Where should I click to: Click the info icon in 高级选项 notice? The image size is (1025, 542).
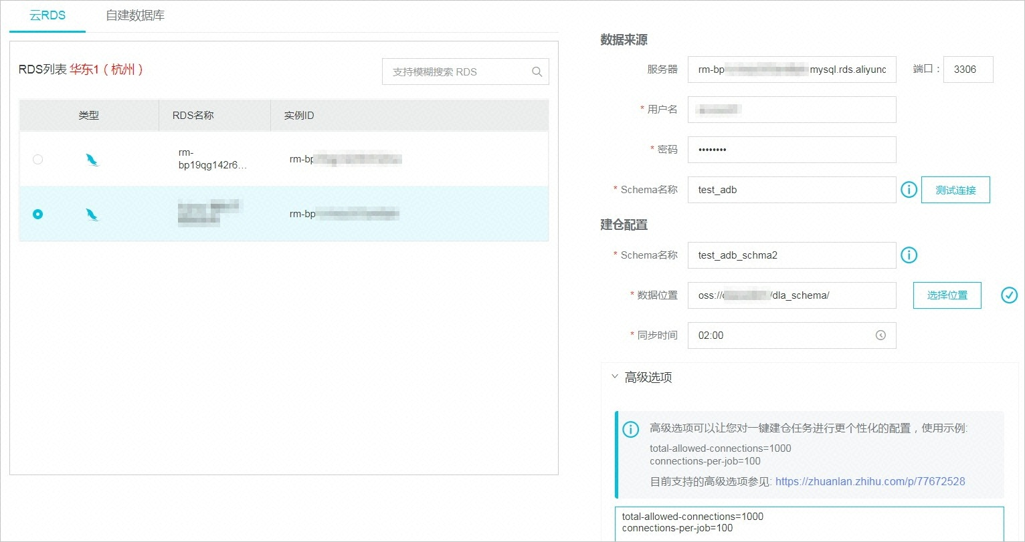(x=630, y=429)
